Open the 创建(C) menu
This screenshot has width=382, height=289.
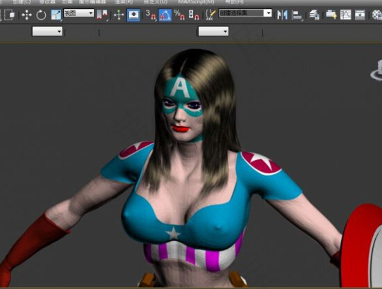[x=22, y=2]
